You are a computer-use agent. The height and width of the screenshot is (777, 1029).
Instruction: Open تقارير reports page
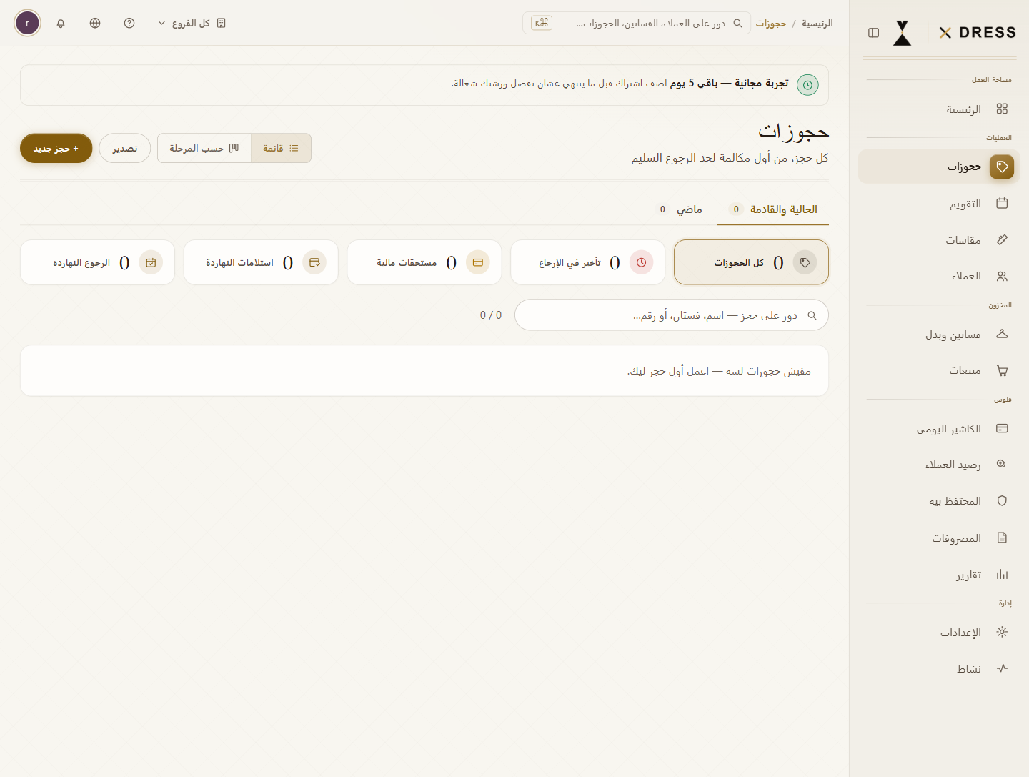pyautogui.click(x=939, y=575)
